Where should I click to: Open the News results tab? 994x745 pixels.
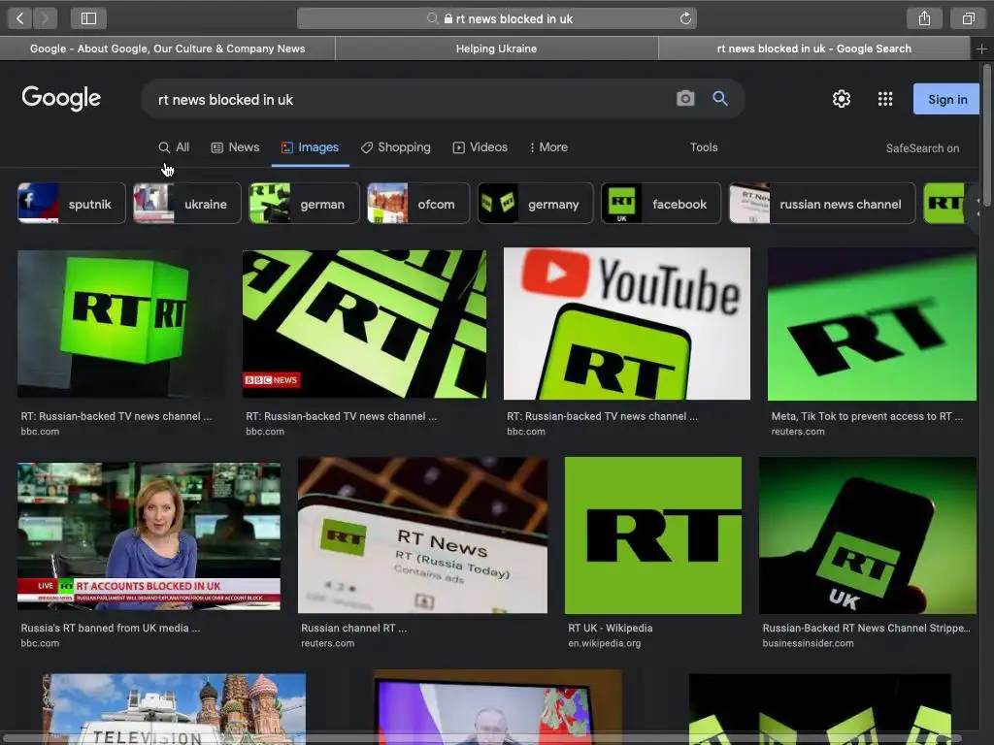pos(235,147)
